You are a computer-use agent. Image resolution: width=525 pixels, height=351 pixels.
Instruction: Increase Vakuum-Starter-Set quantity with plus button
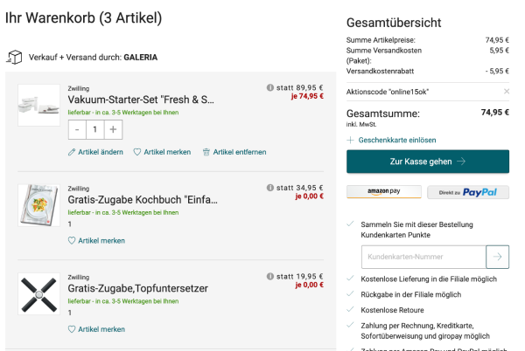tap(113, 129)
